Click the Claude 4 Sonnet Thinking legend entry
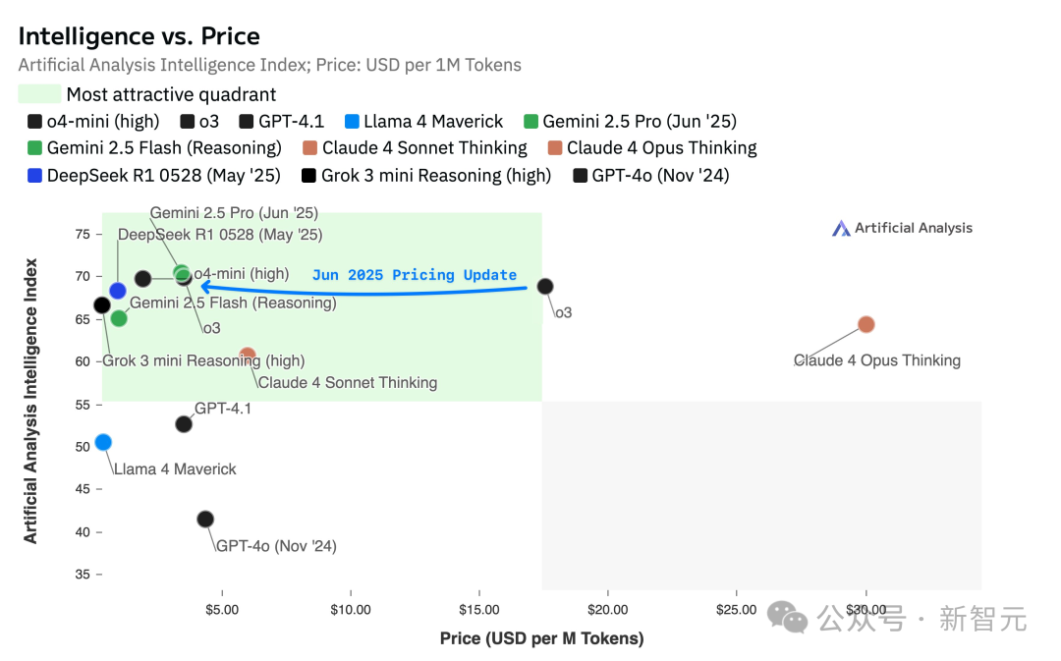 pyautogui.click(x=416, y=147)
